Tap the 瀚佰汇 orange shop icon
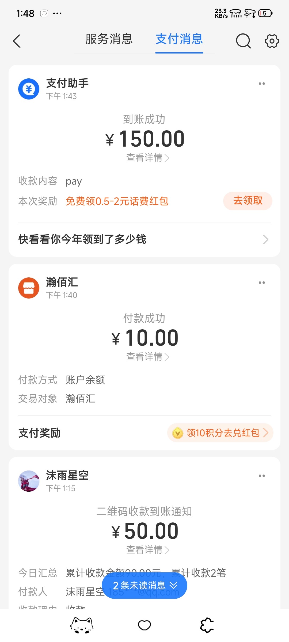289x642 pixels. tap(29, 288)
